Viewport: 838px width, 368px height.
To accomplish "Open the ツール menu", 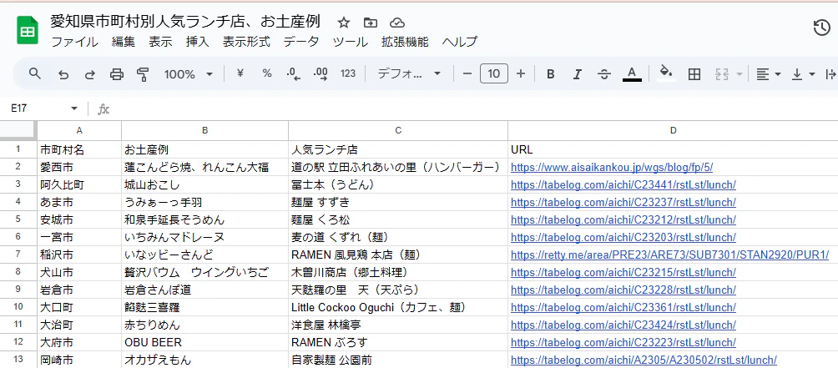I will [350, 42].
